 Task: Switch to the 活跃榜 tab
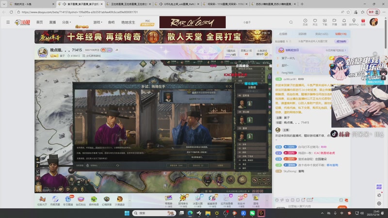pyautogui.click(x=302, y=34)
